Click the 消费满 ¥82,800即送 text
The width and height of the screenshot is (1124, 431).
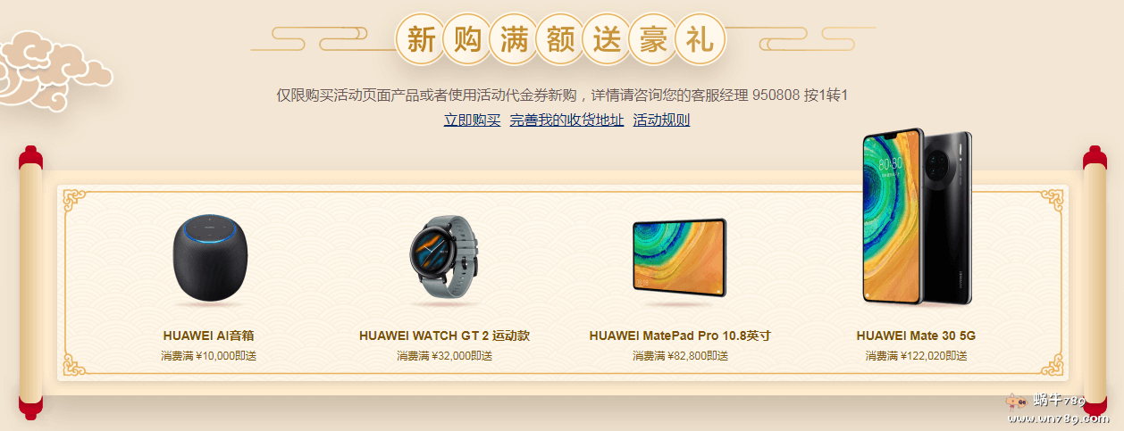pos(680,355)
